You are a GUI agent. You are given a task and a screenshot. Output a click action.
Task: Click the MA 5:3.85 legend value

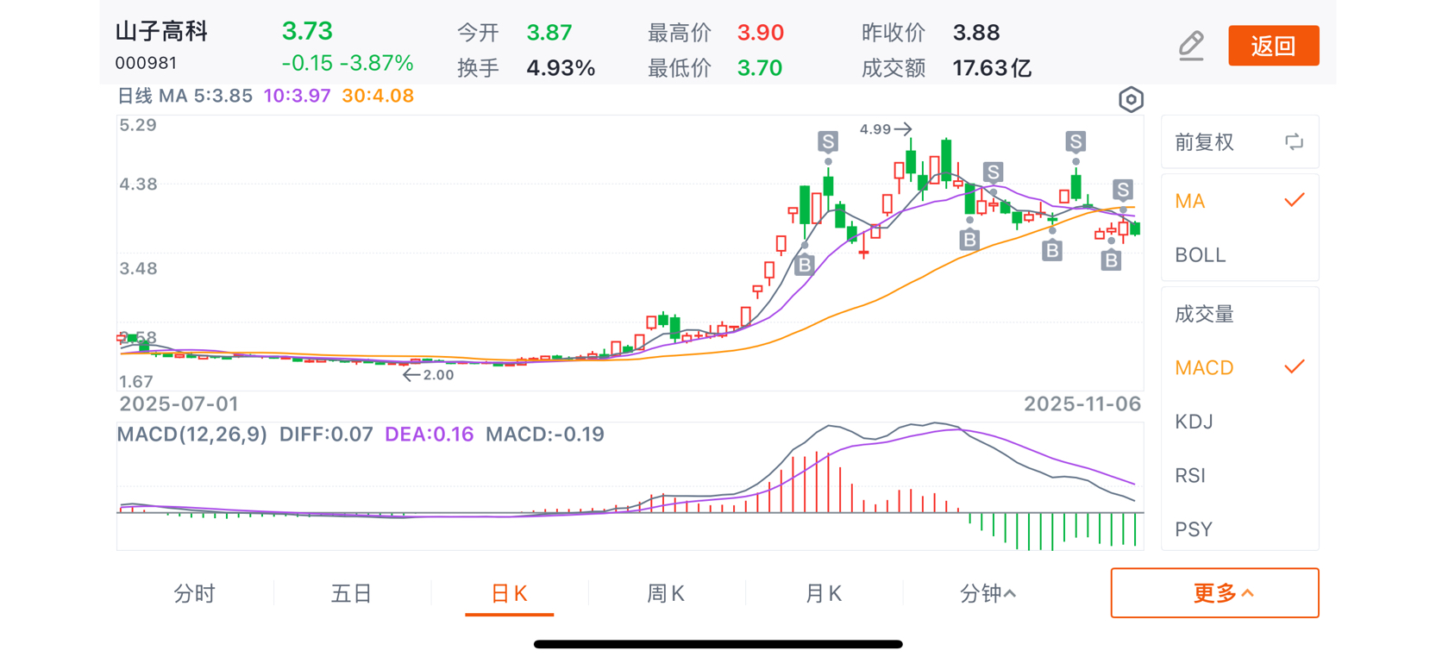coord(206,96)
